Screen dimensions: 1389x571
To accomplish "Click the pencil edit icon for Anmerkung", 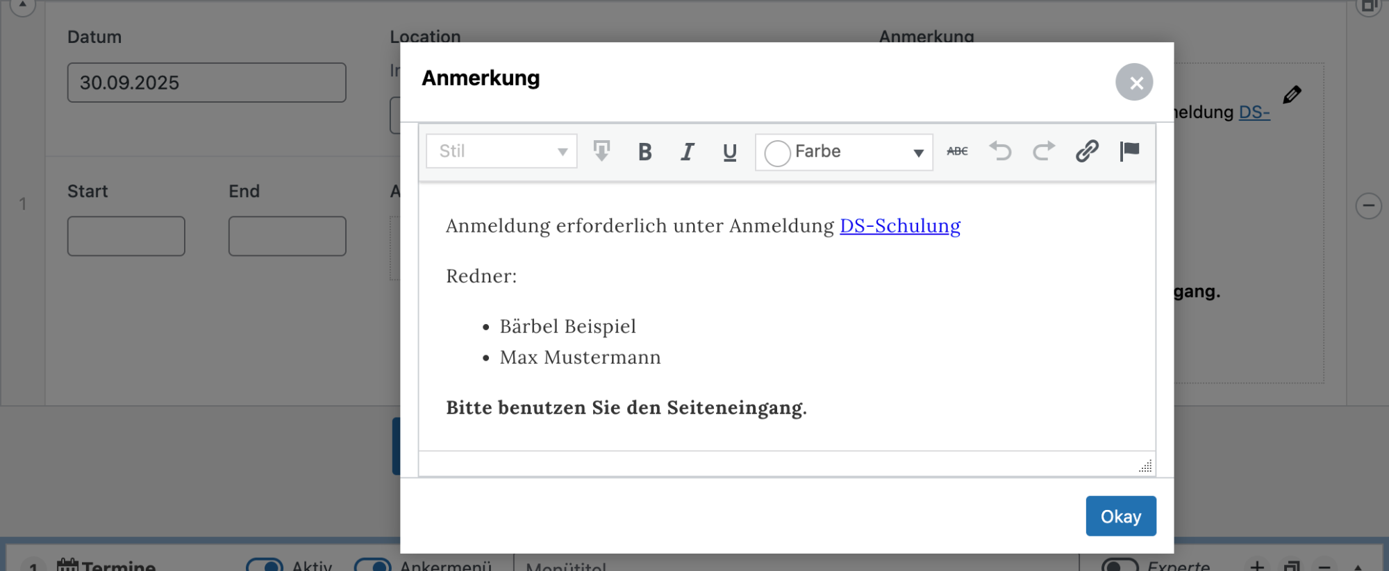I will pyautogui.click(x=1292, y=94).
